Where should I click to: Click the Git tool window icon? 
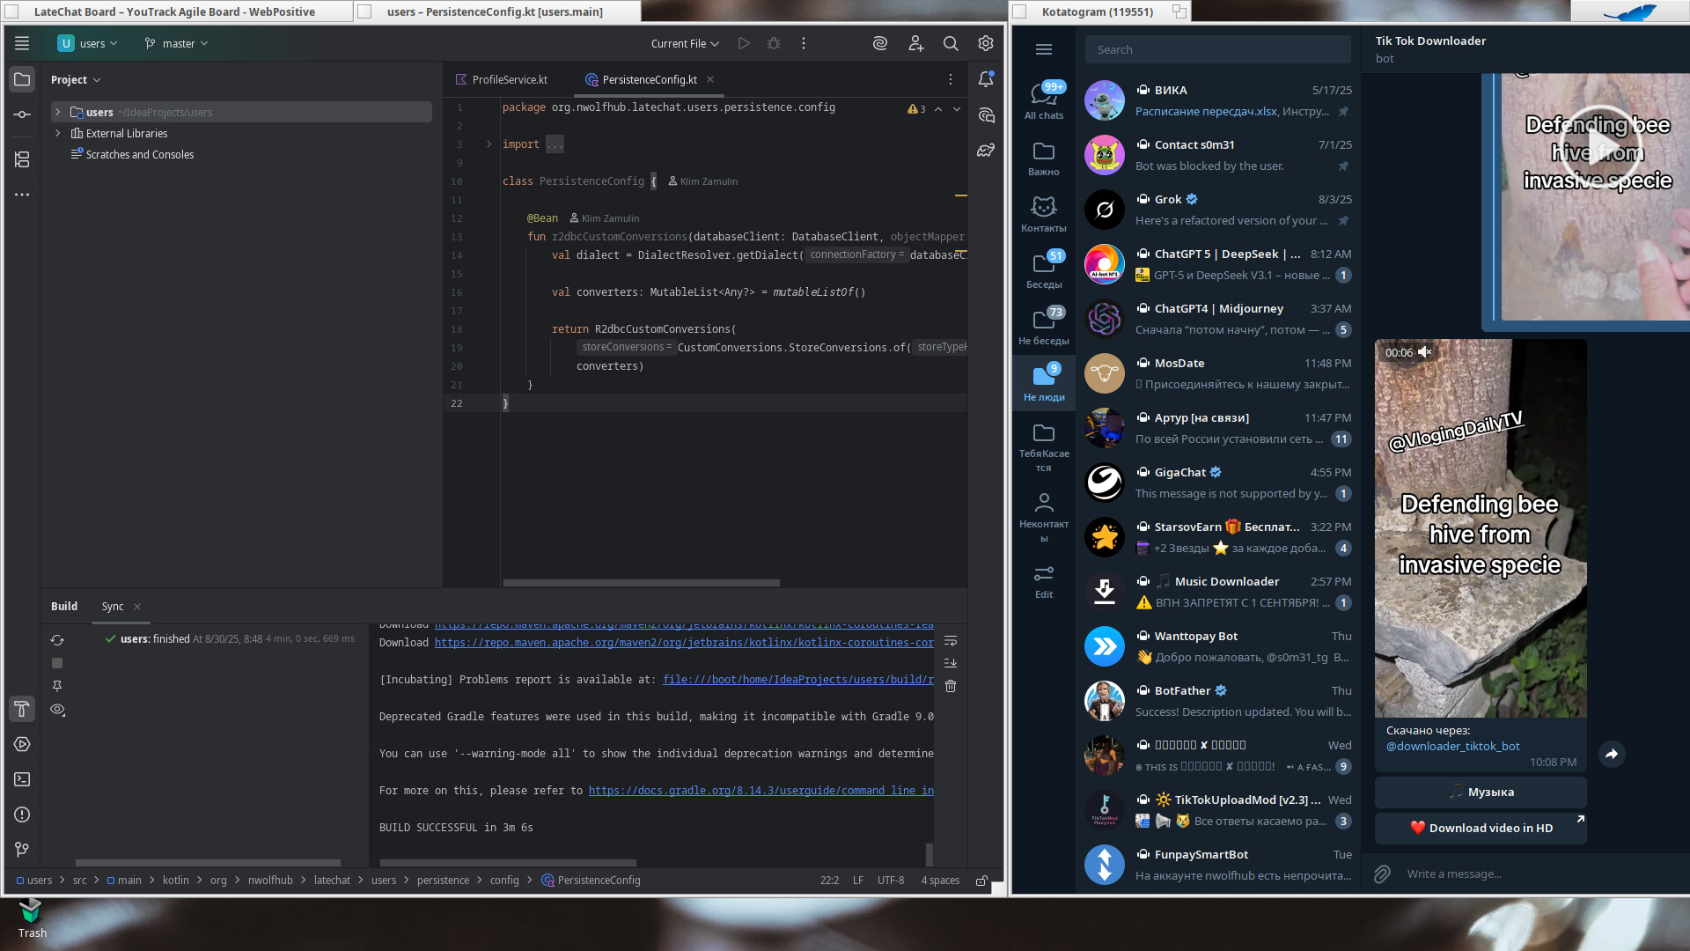click(x=22, y=850)
